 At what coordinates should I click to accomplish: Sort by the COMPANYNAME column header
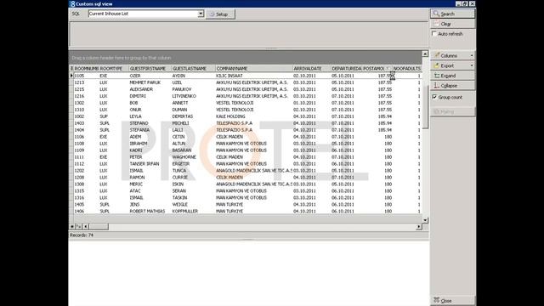[x=254, y=69]
